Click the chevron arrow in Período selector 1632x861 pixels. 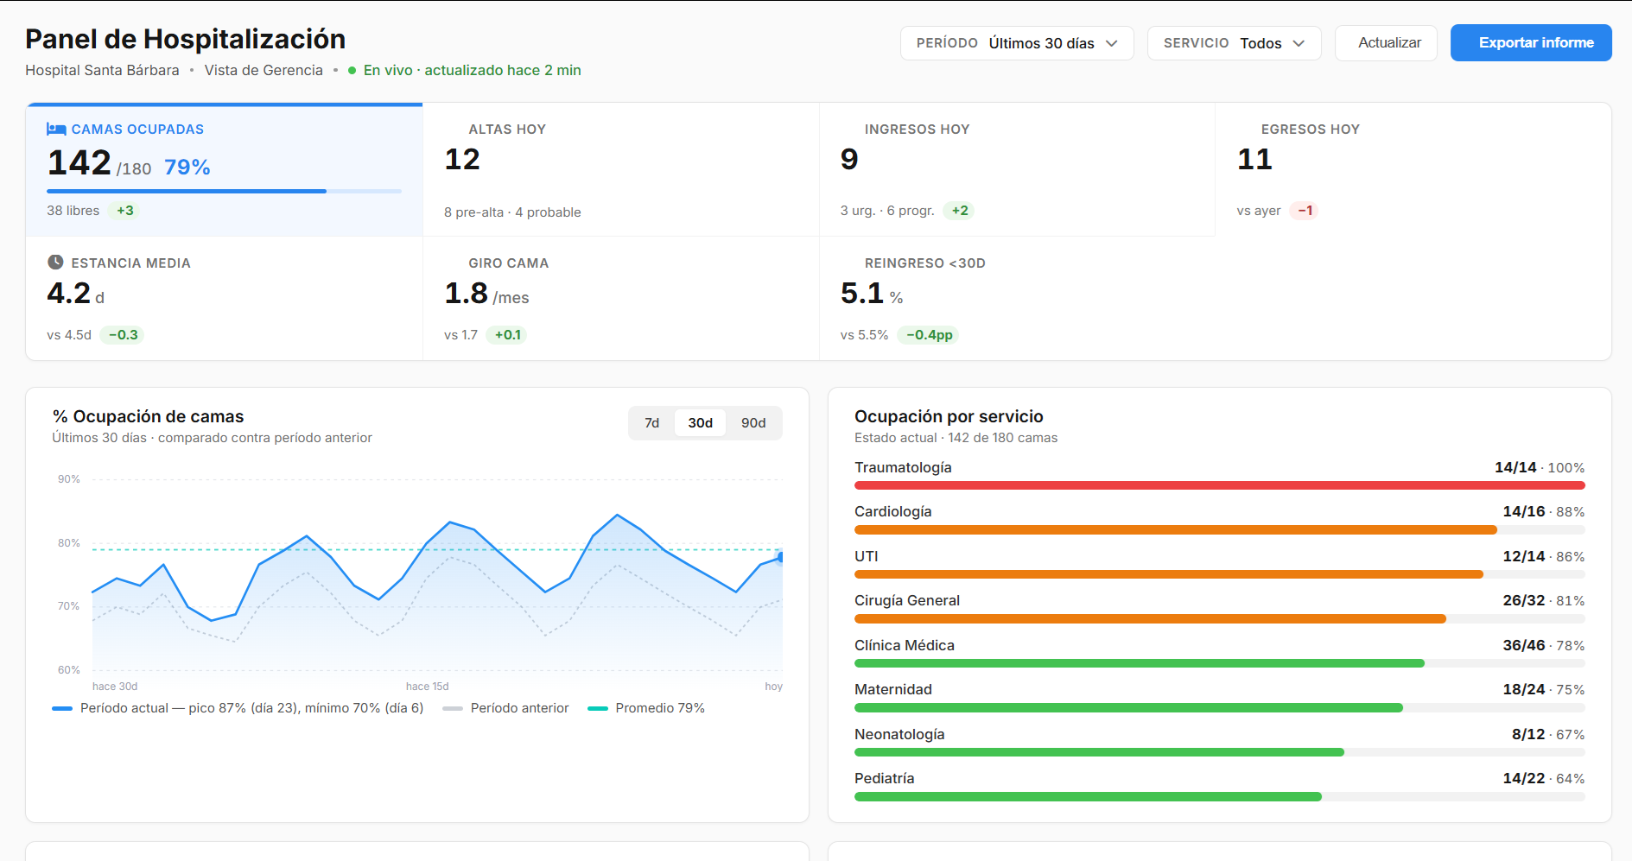[1112, 43]
